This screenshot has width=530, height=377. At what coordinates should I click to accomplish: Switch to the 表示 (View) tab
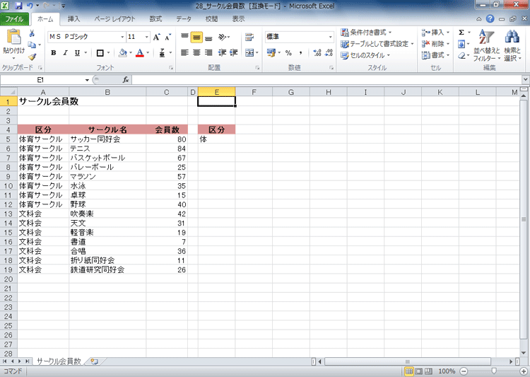(x=238, y=19)
